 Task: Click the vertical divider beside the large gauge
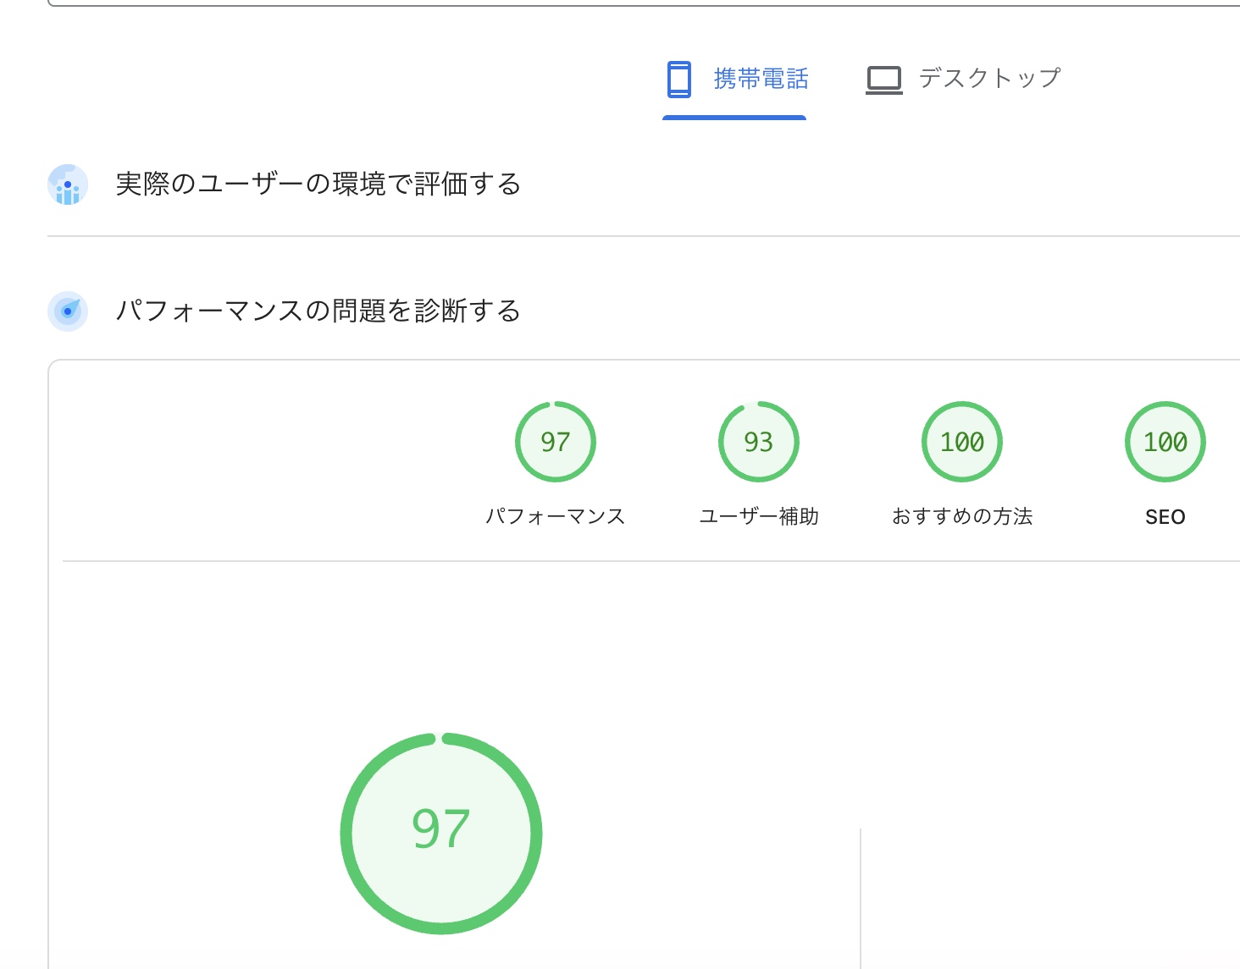coord(861,897)
